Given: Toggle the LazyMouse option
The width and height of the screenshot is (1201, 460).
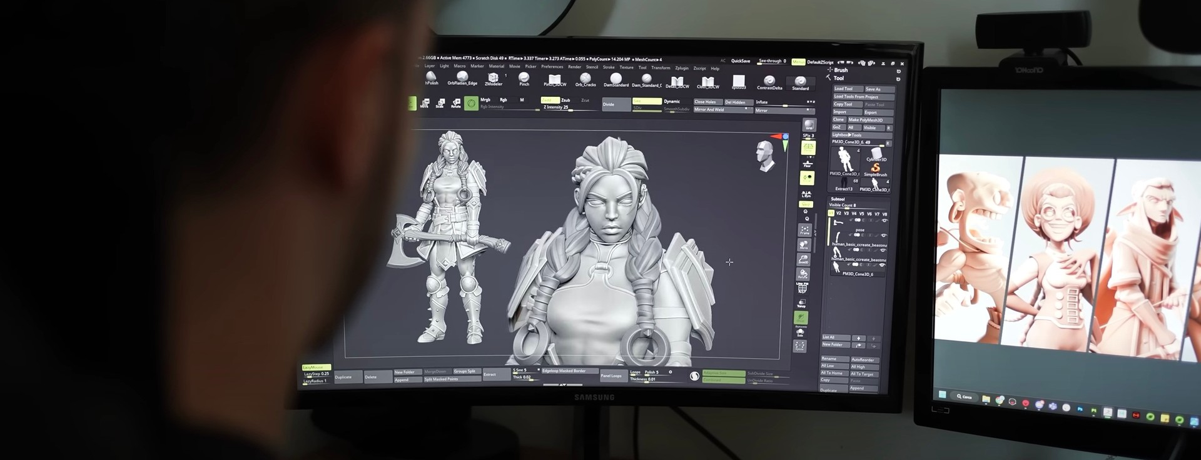Looking at the screenshot, I should coord(317,367).
